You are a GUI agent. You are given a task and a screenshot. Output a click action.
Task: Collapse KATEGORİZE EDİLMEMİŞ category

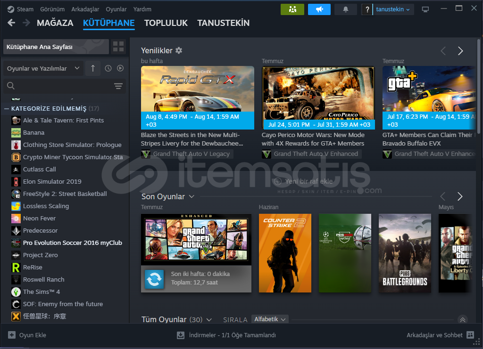coord(7,108)
